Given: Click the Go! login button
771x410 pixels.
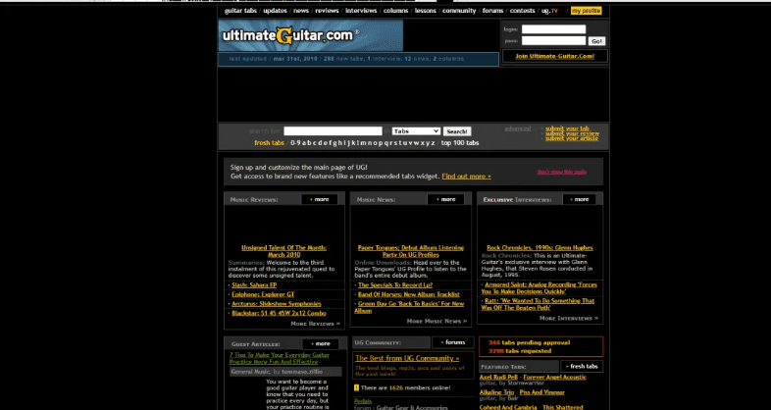Looking at the screenshot, I should coord(596,41).
